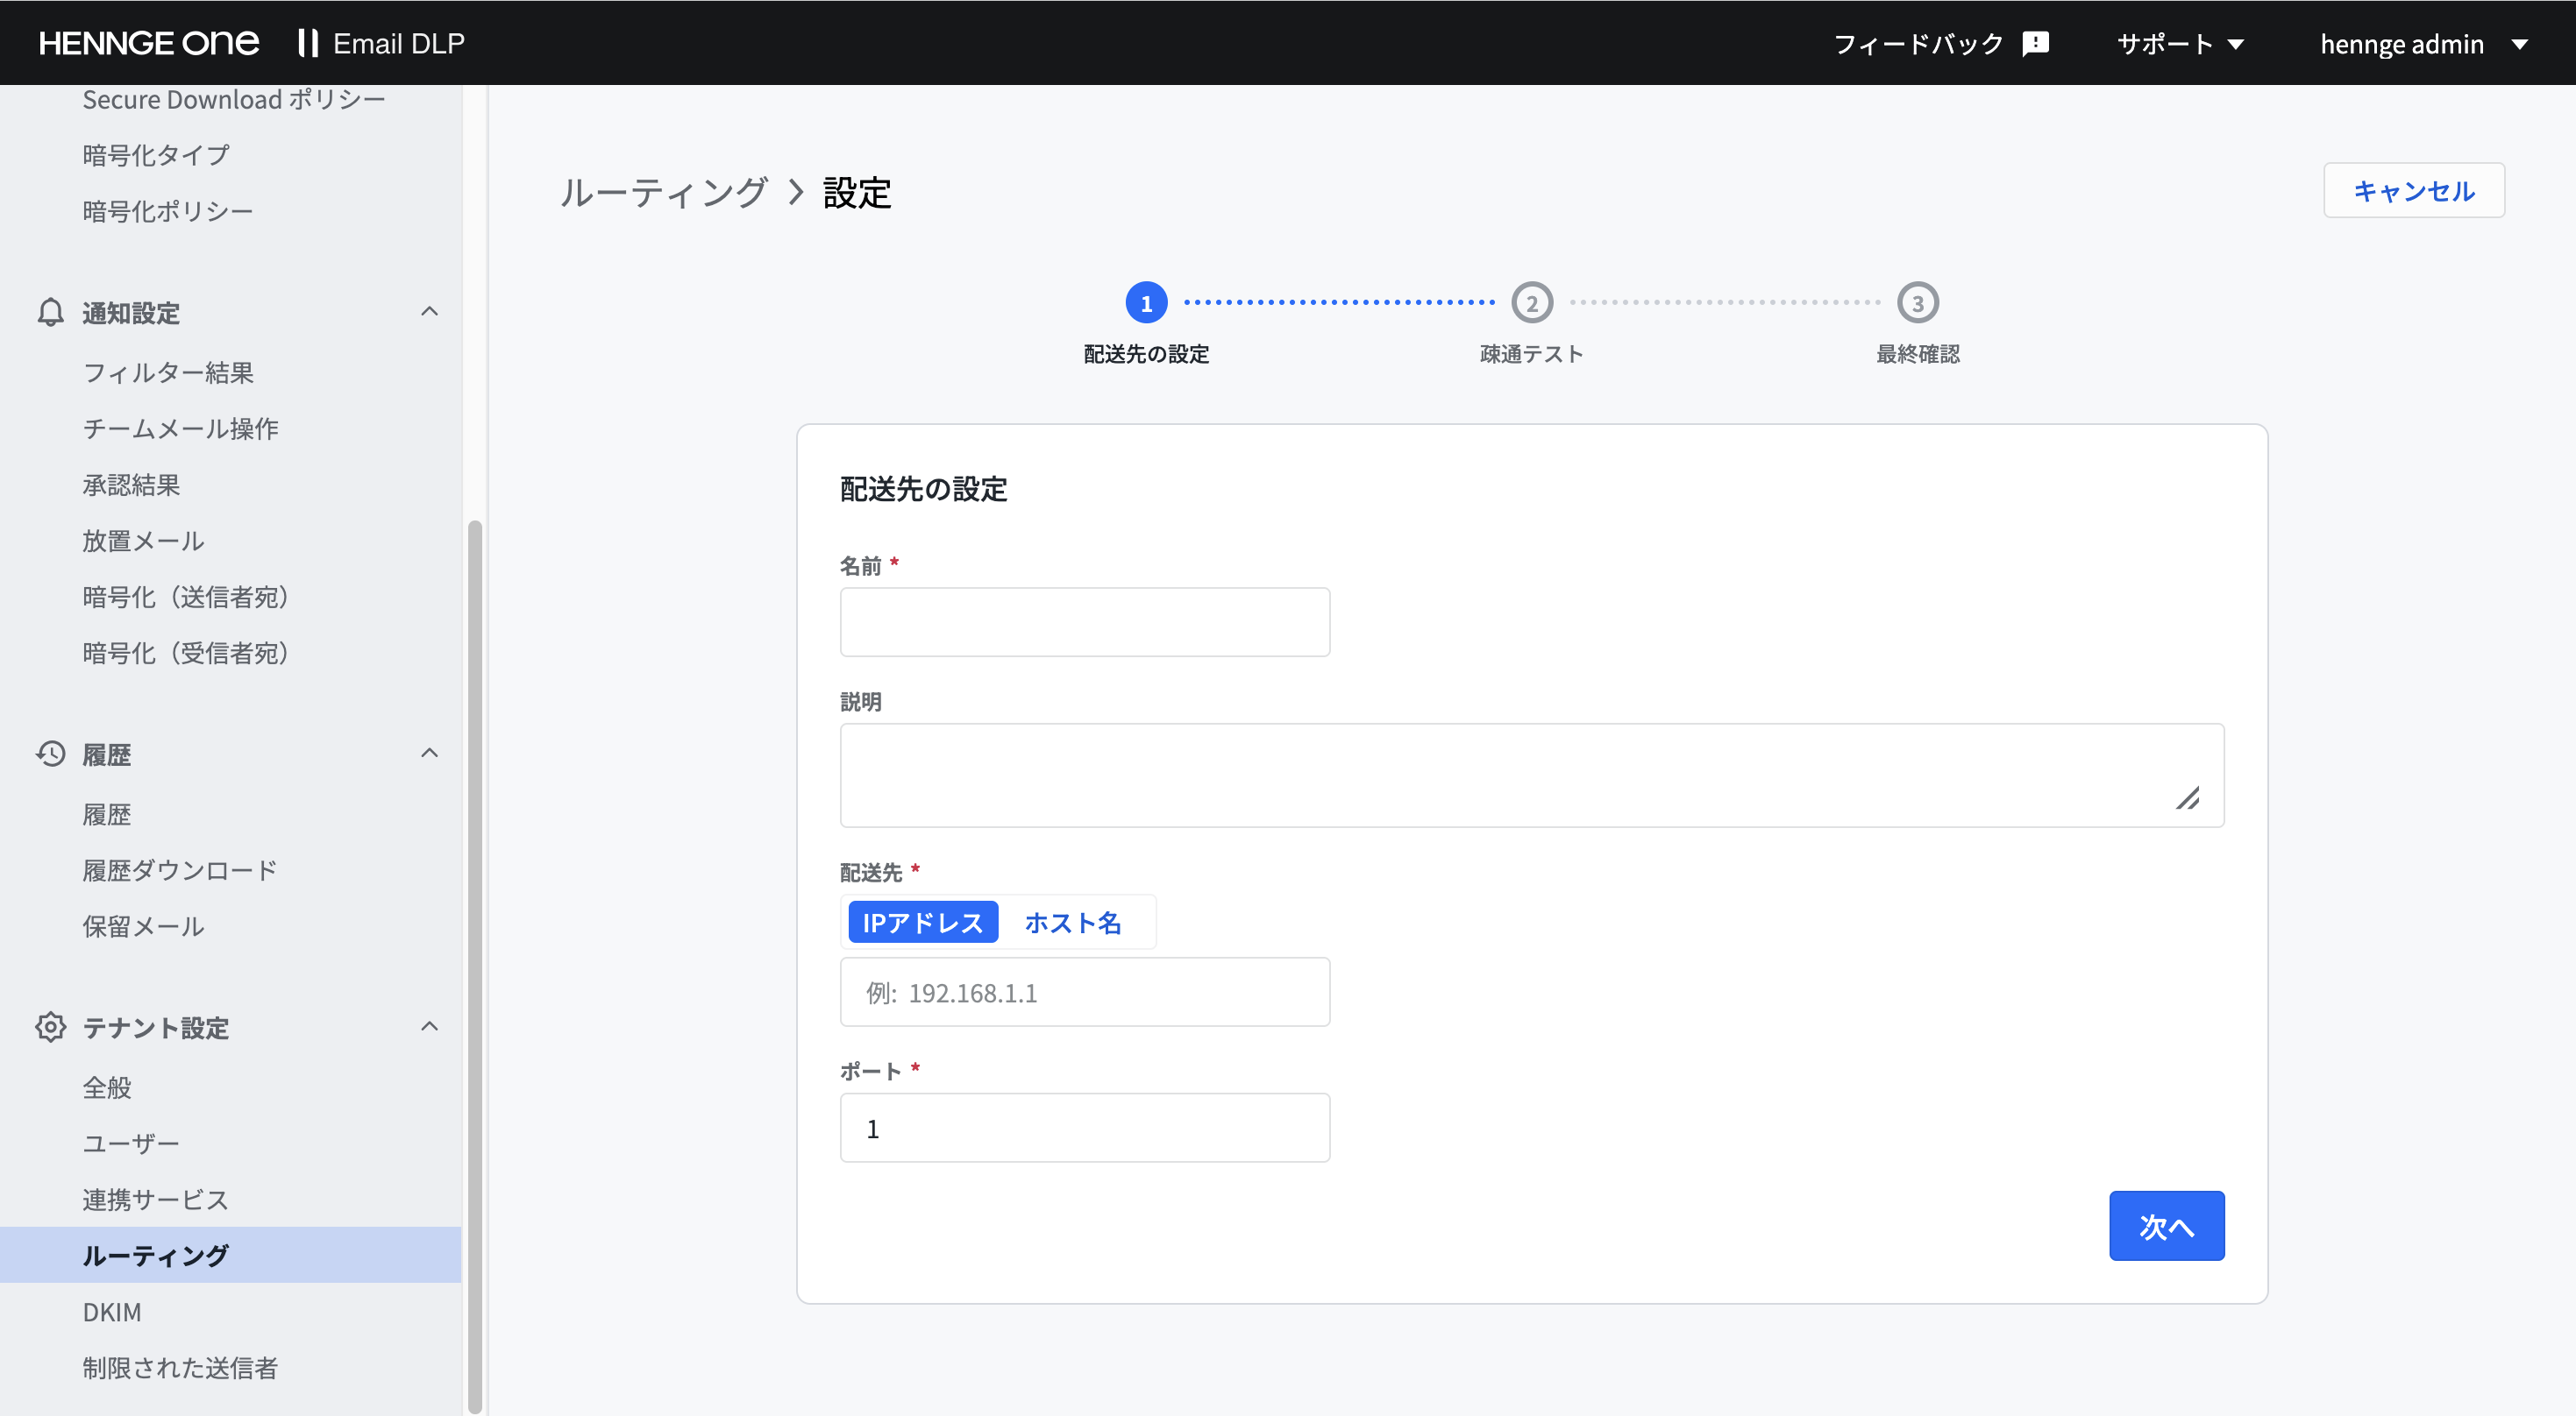Image resolution: width=2576 pixels, height=1416 pixels.
Task: Select the step 1 circle indicator
Action: (x=1146, y=303)
